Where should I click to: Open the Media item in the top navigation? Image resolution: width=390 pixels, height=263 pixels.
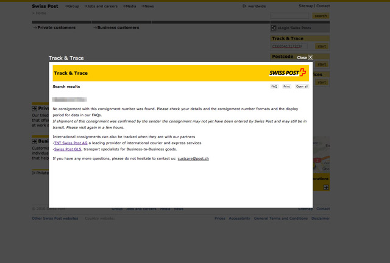129,6
